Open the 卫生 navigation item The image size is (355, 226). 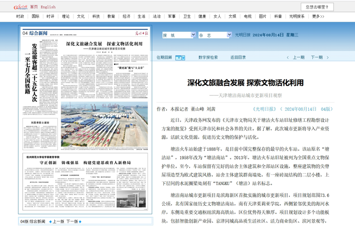[187, 17]
